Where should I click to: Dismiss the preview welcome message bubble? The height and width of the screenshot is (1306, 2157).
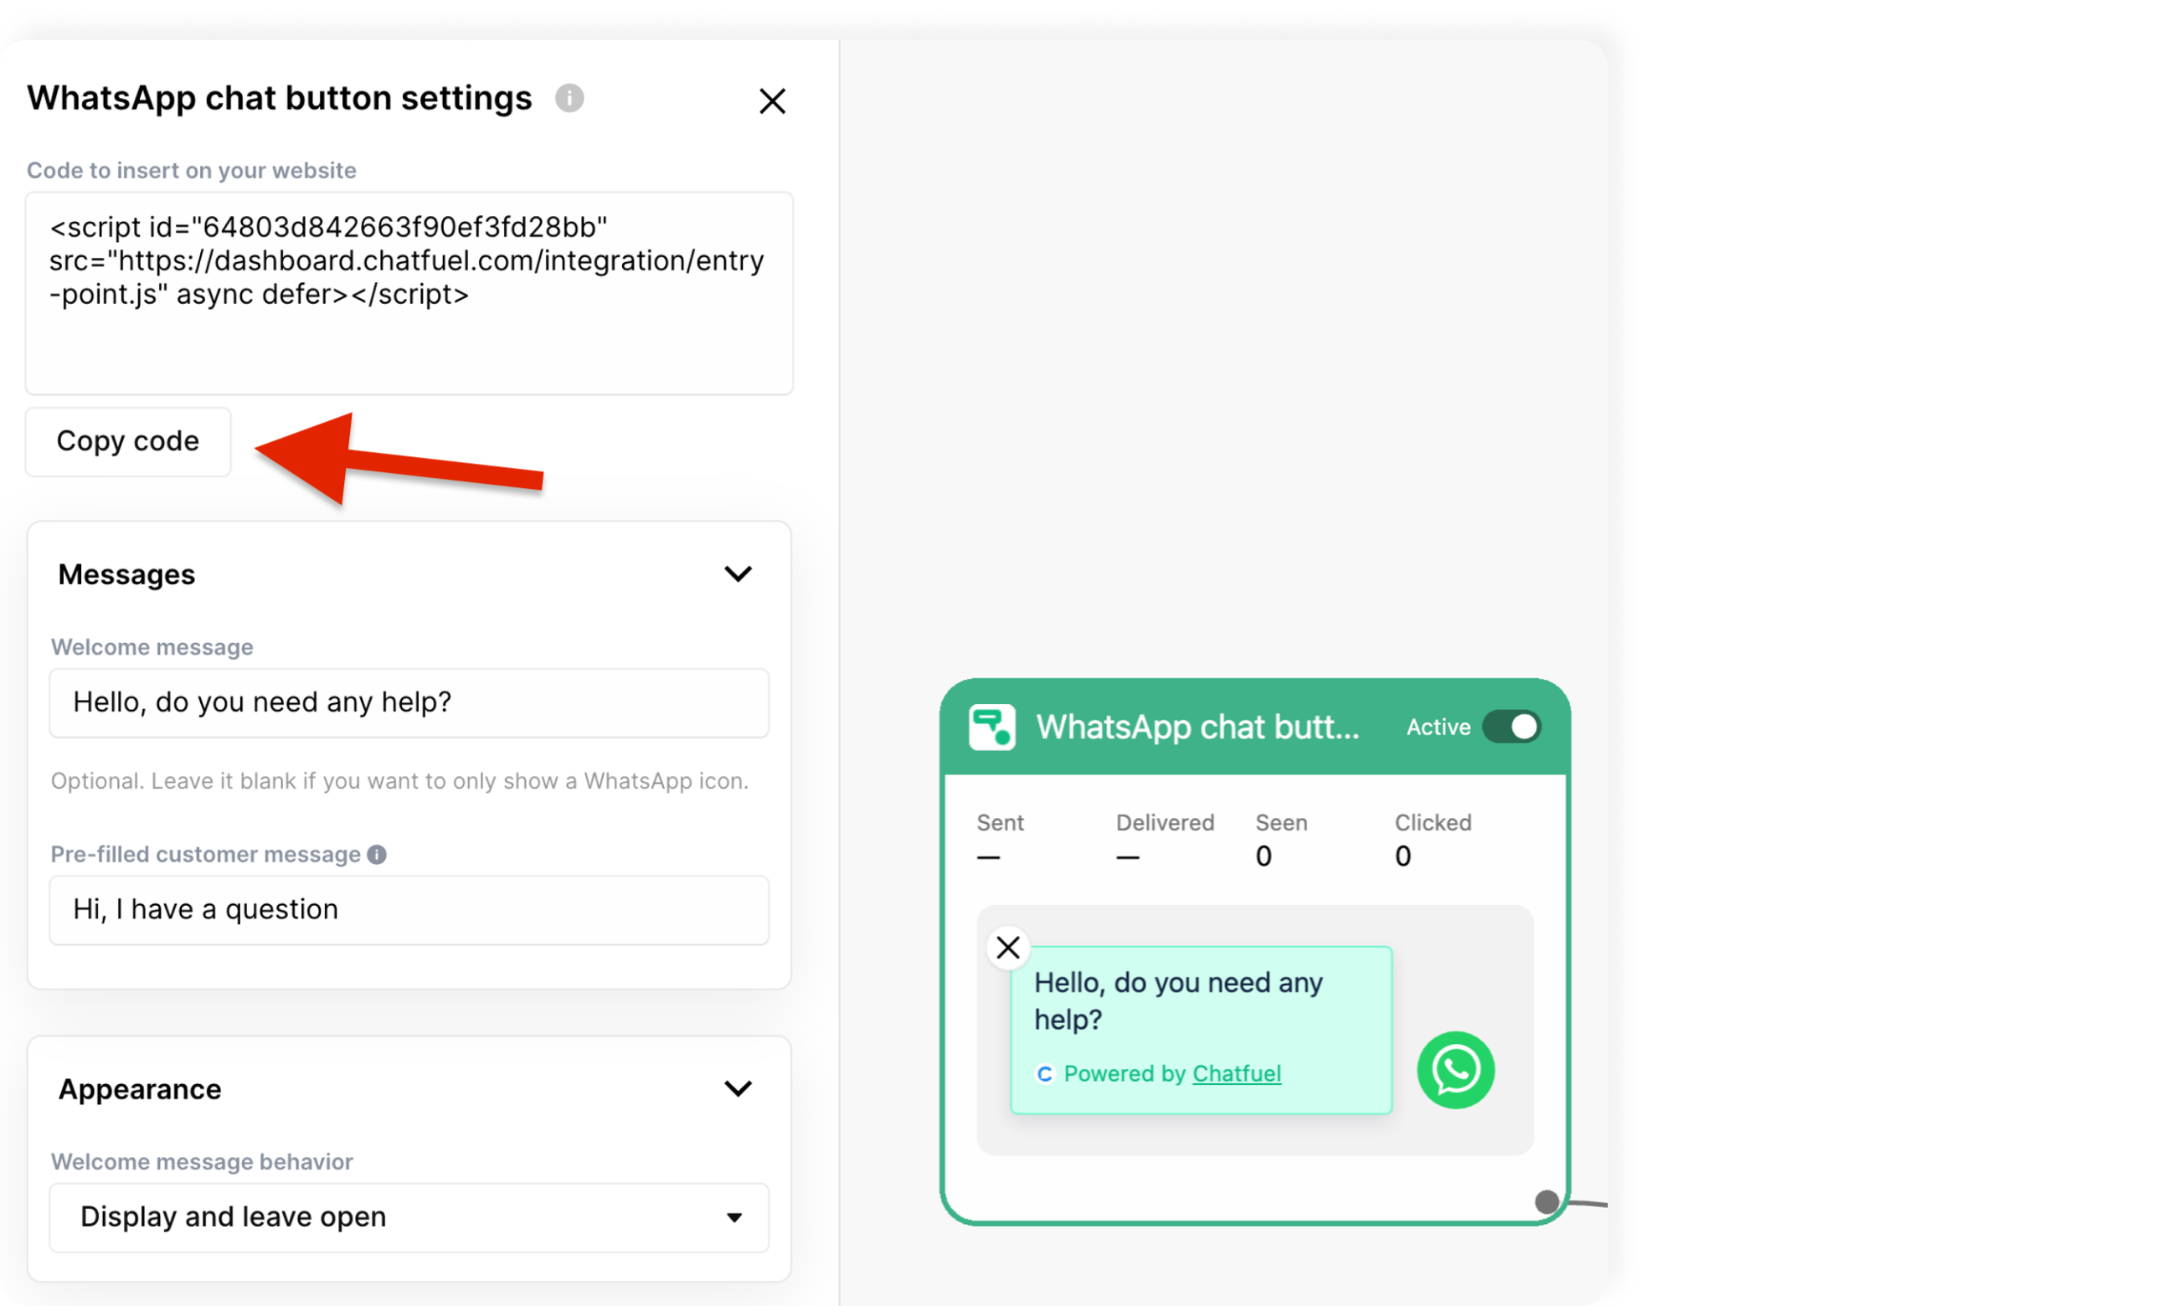[x=1007, y=947]
